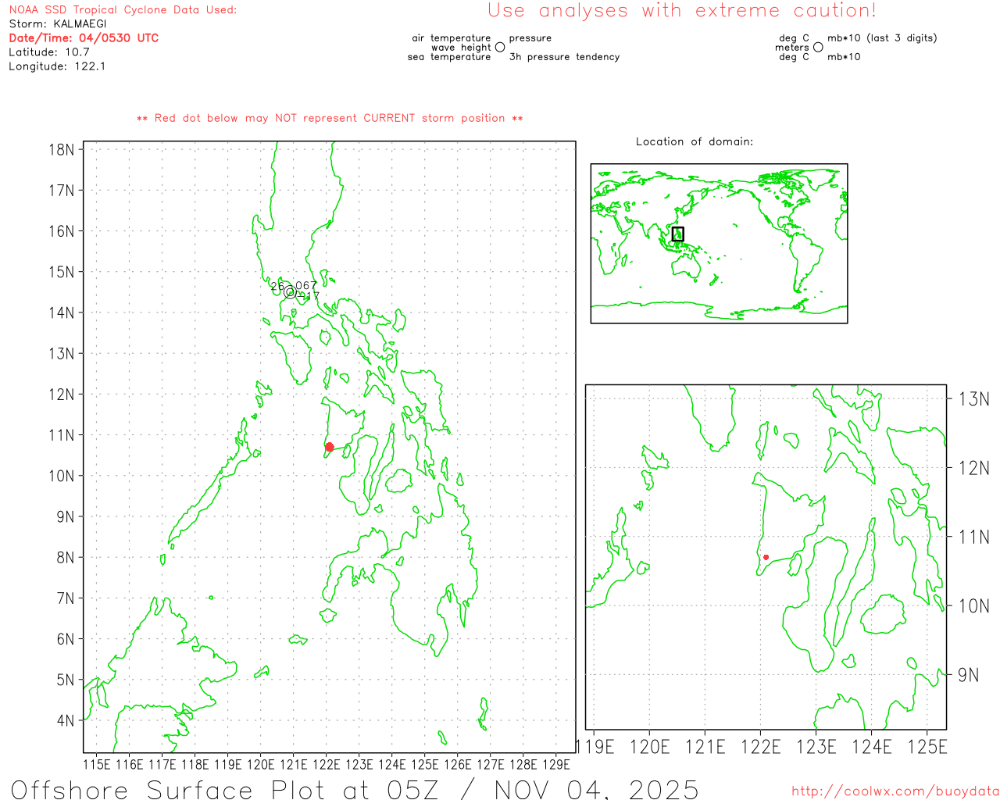Click the Longitude: 122.1 line

(x=57, y=66)
